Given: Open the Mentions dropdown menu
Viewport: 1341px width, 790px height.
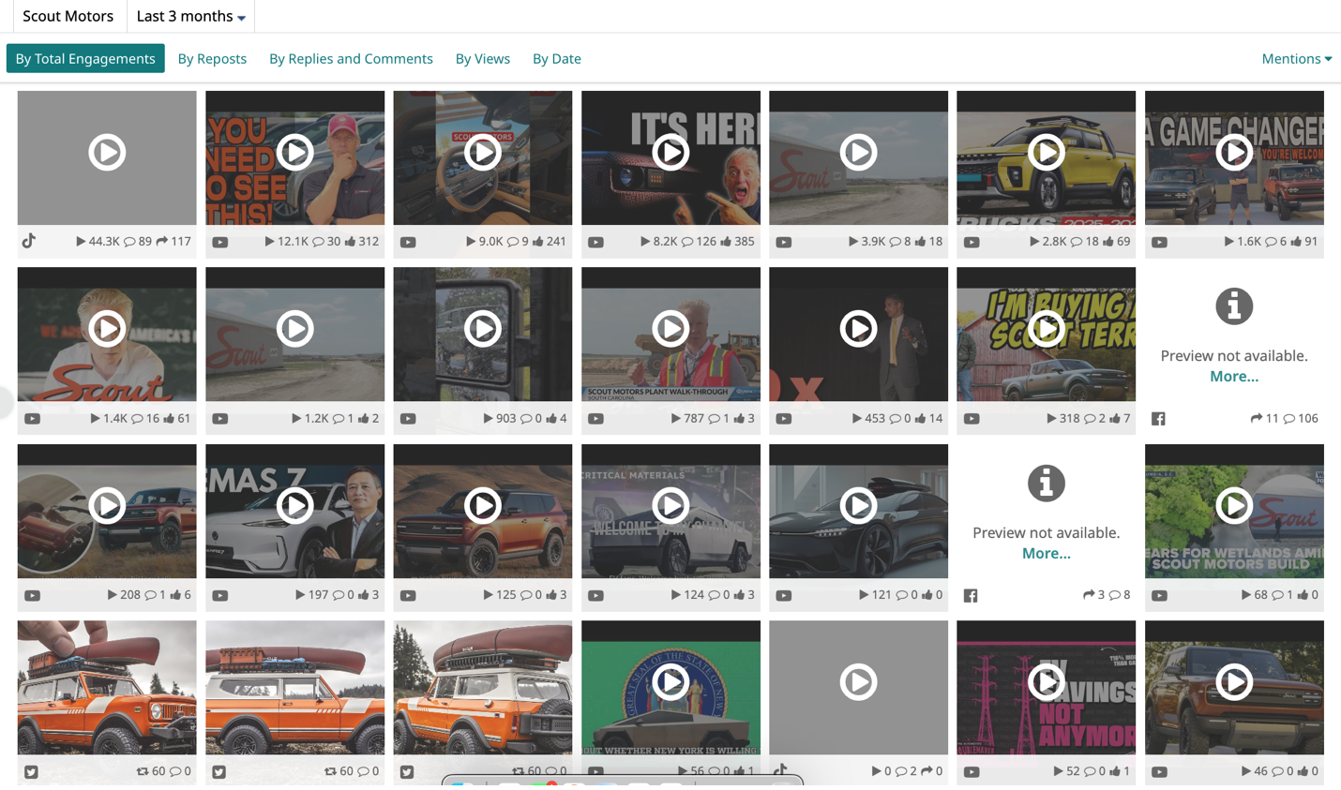Looking at the screenshot, I should click(x=1296, y=58).
